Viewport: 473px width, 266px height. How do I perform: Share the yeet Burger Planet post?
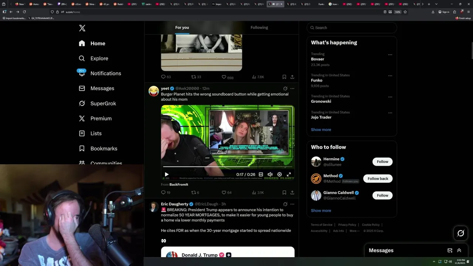point(292,192)
